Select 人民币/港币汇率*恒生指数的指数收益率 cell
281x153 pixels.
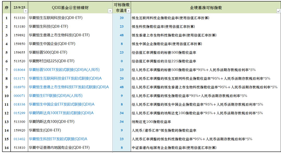click(206, 130)
